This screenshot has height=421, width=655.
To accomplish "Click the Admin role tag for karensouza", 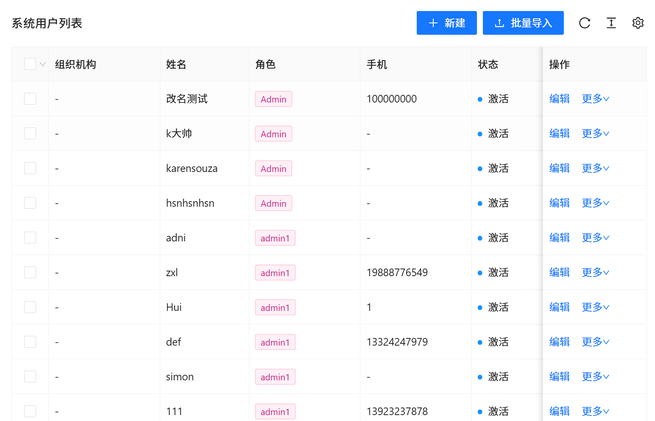I will click(273, 169).
